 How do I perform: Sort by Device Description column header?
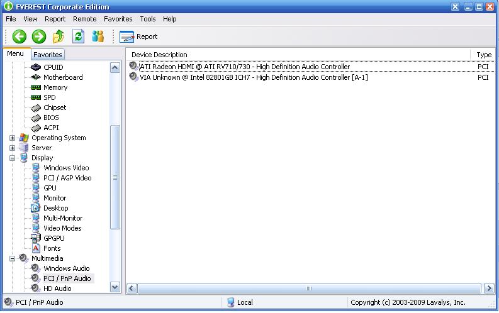(x=298, y=55)
